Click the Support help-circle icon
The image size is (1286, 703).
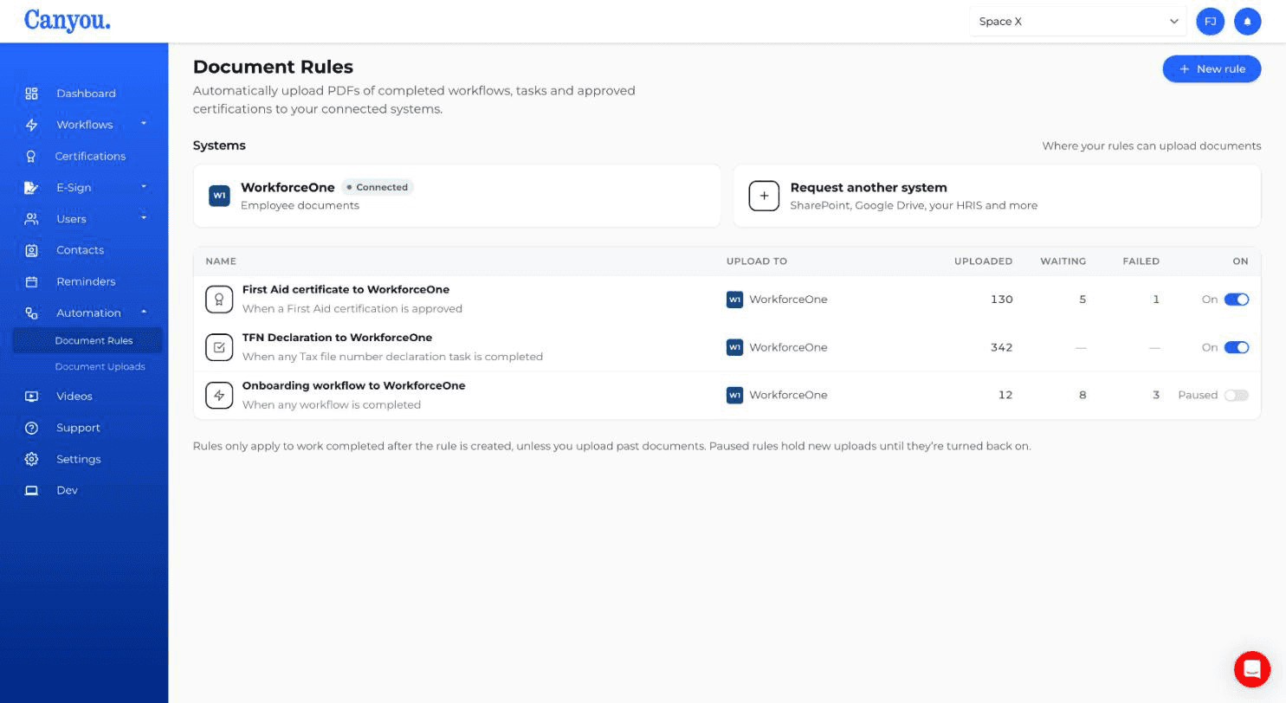(31, 428)
